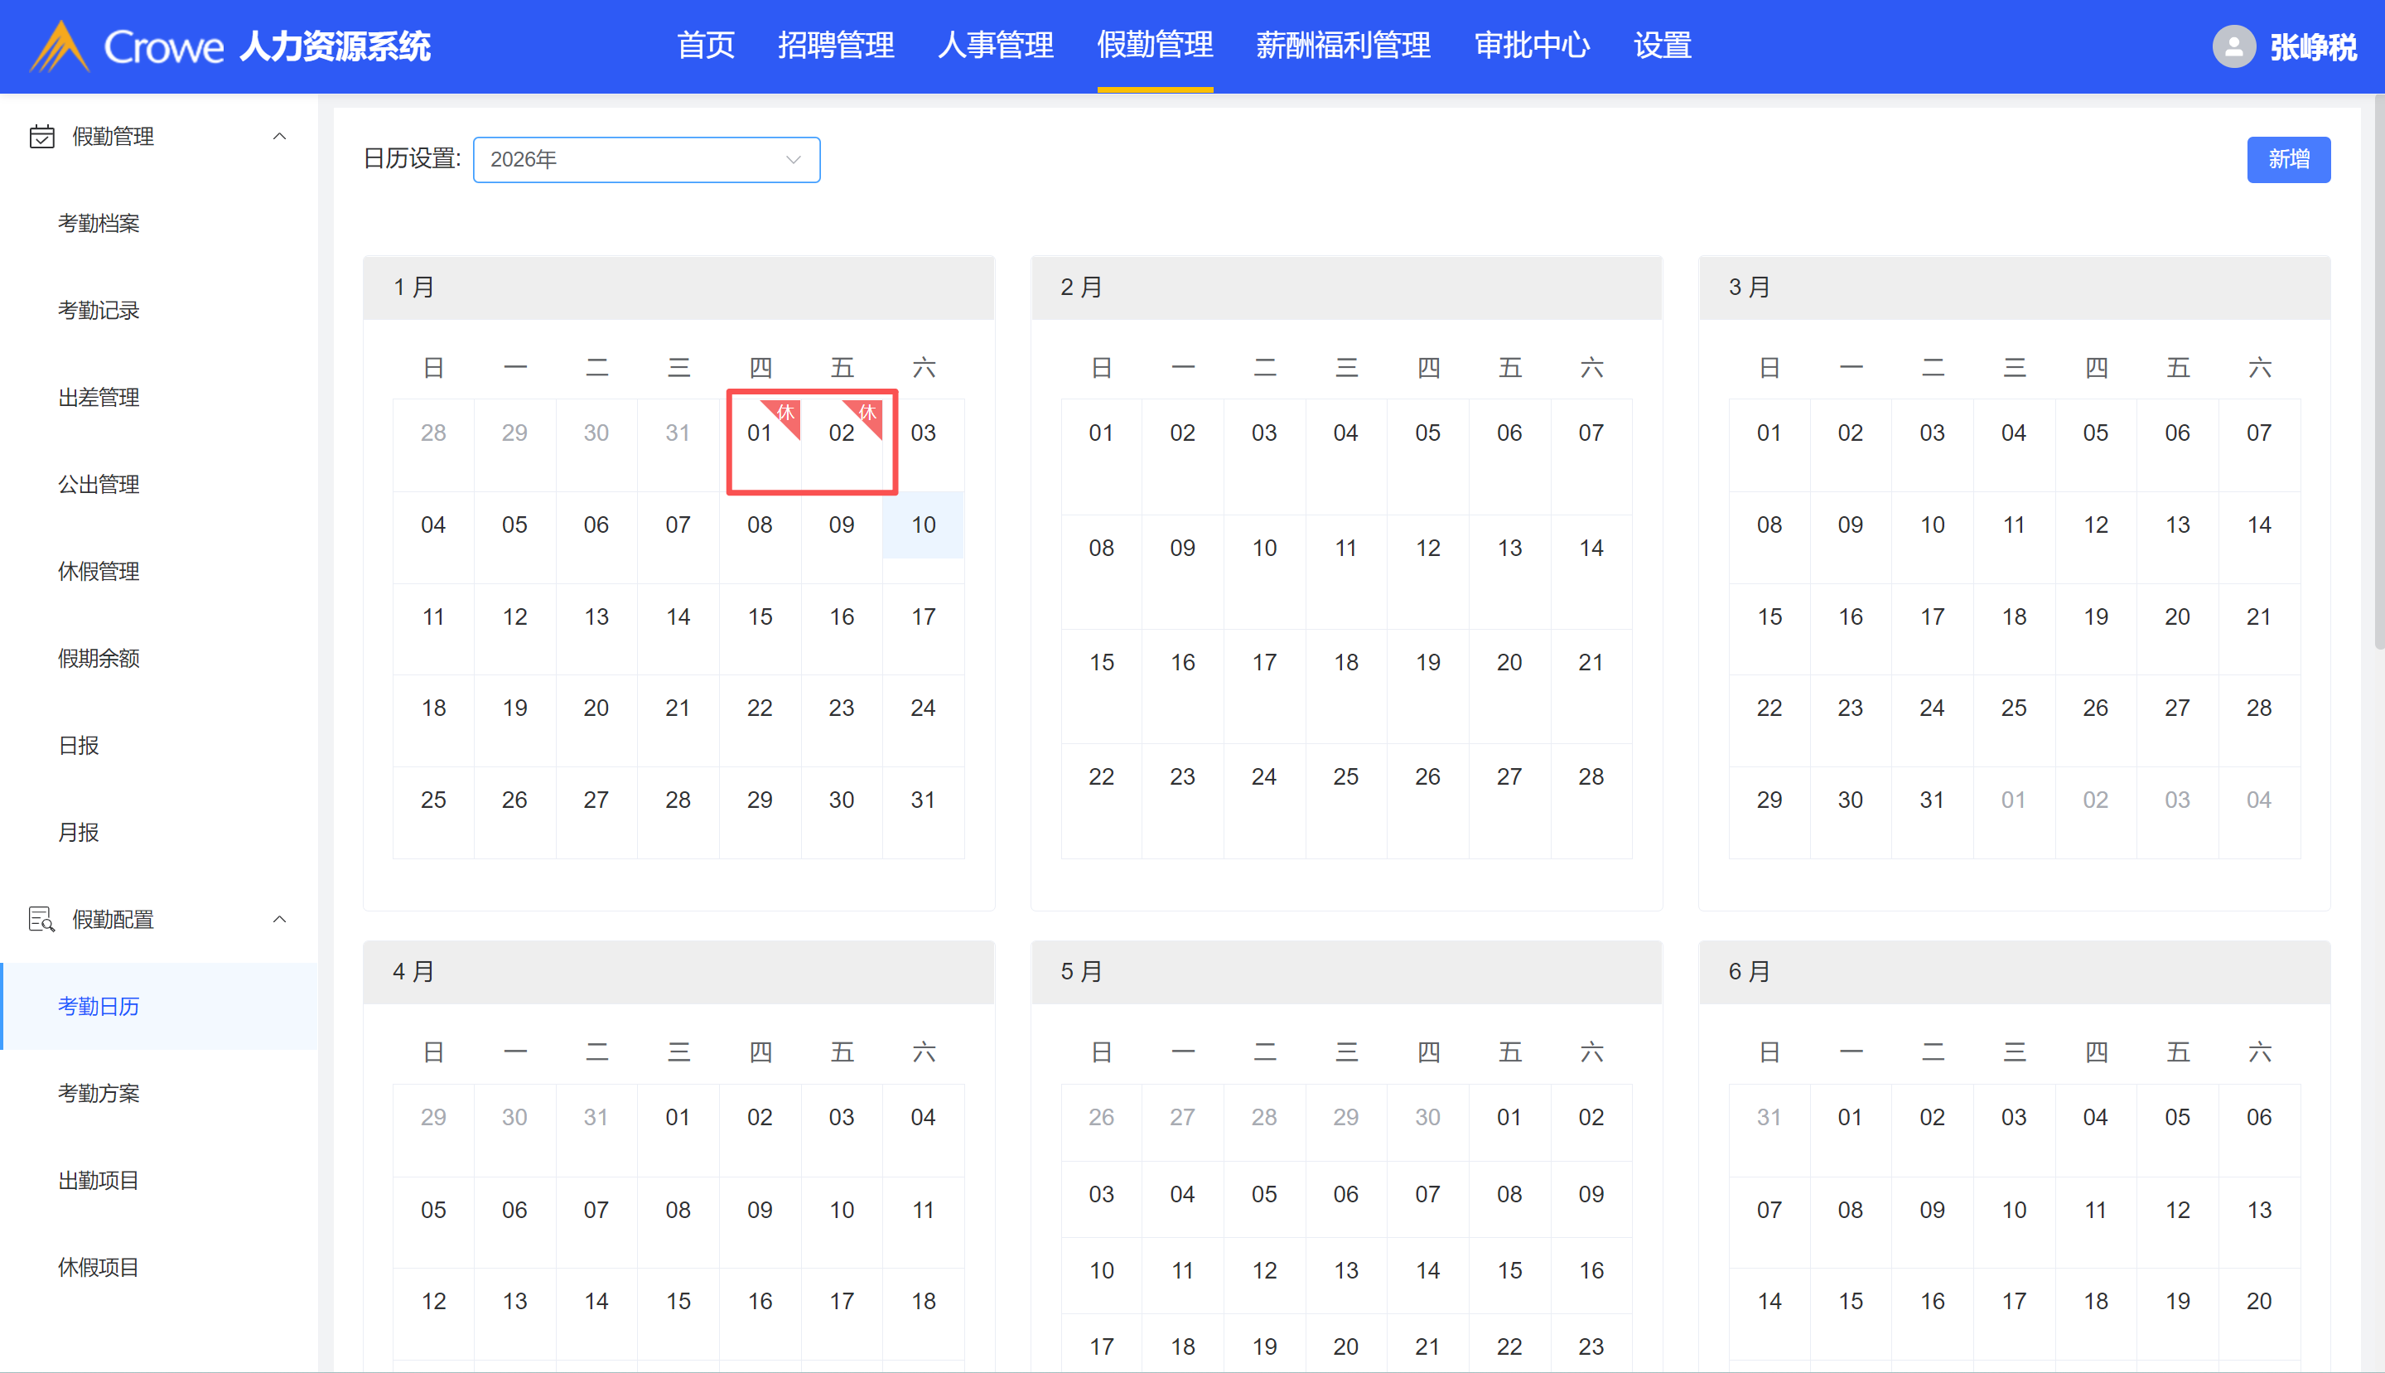Click the user avatar icon
The height and width of the screenshot is (1373, 2385).
[2233, 46]
